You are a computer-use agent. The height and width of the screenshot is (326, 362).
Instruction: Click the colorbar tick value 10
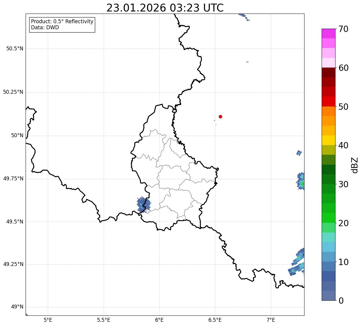point(343,262)
